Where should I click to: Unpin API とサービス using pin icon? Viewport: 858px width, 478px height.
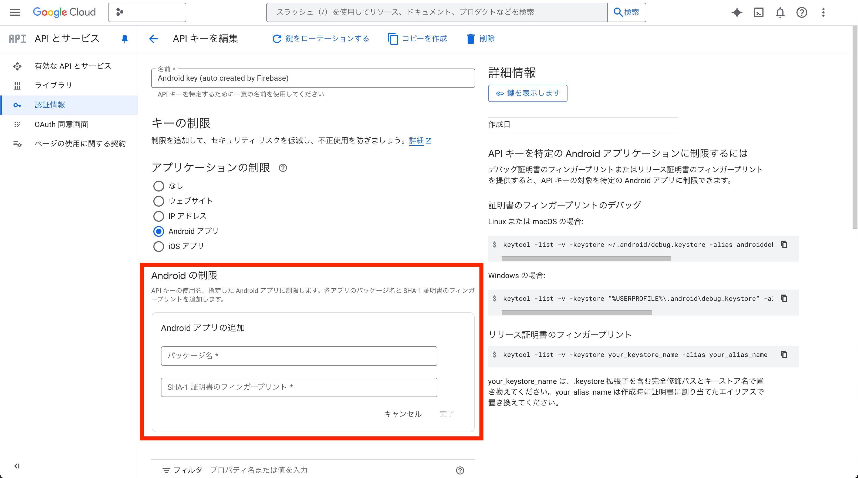(x=124, y=39)
